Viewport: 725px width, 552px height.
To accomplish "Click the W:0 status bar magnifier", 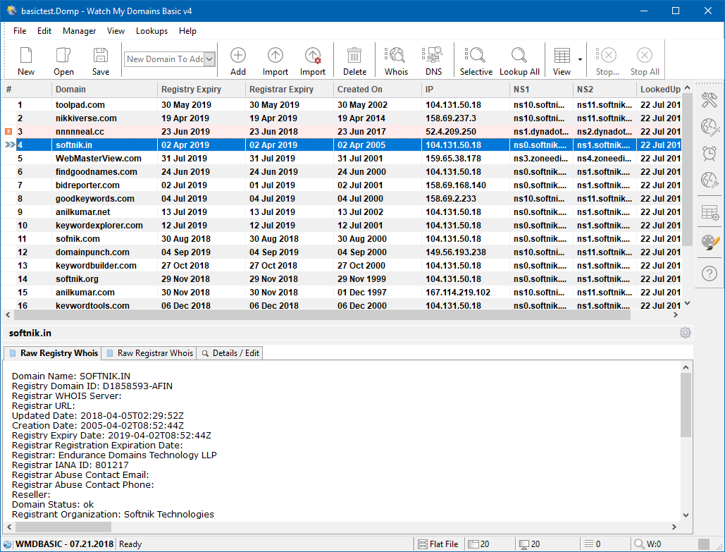I will 639,544.
